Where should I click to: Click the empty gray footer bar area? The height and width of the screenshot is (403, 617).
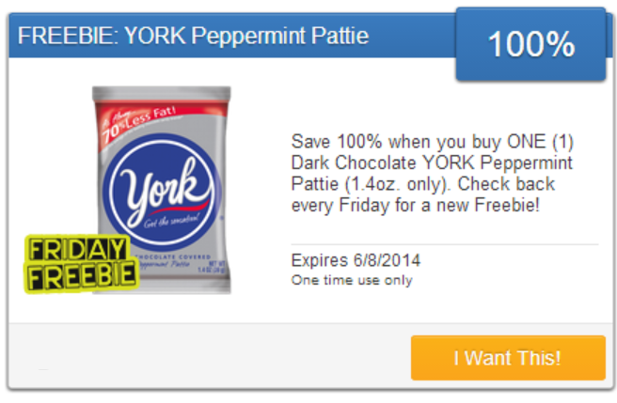click(x=207, y=358)
